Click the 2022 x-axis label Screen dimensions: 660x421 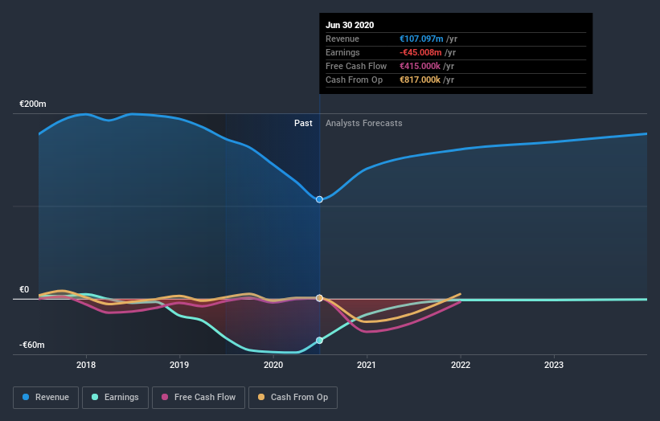461,365
